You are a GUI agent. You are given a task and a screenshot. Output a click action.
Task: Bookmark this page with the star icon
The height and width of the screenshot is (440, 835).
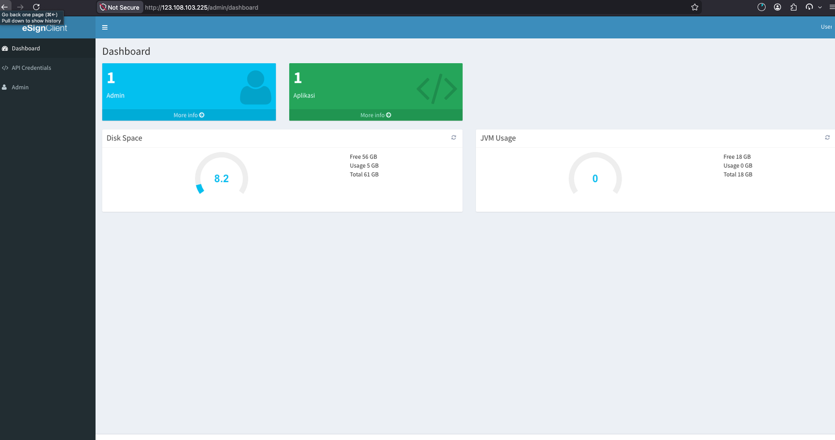[695, 7]
